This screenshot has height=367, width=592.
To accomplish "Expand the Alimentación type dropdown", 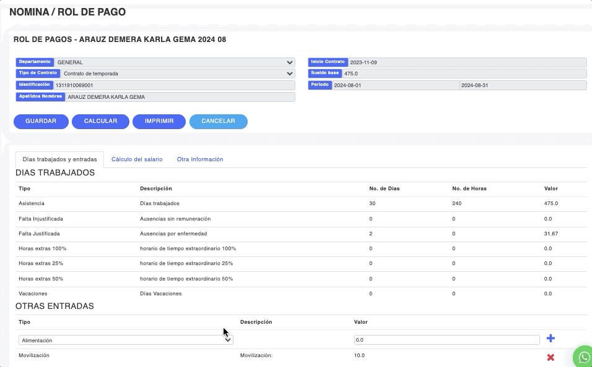I will (x=125, y=340).
